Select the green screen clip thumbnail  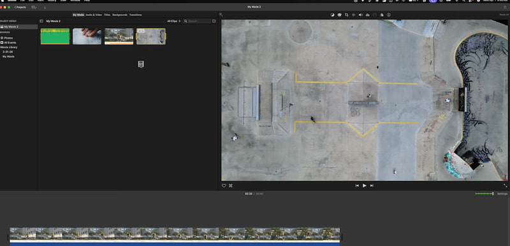tap(55, 36)
